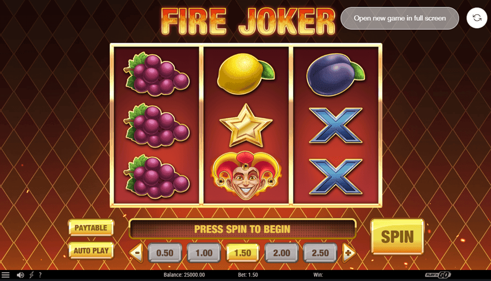
Task: Decrease bet with the minus arrow
Action: pos(136,252)
